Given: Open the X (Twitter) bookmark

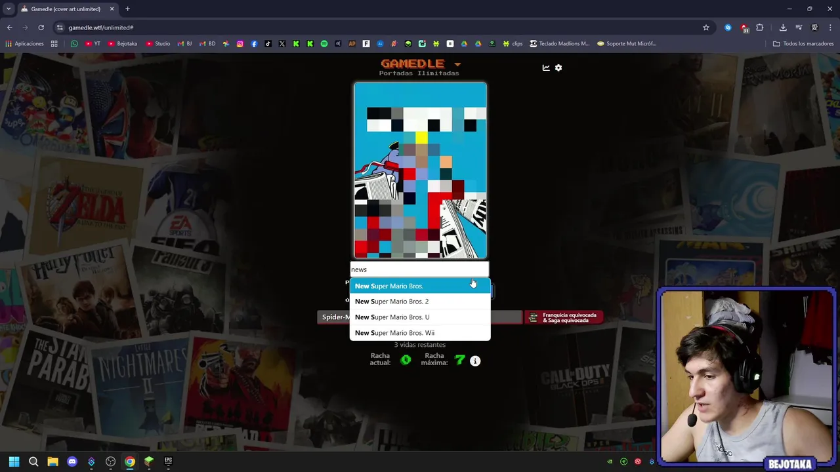Looking at the screenshot, I should 282,44.
